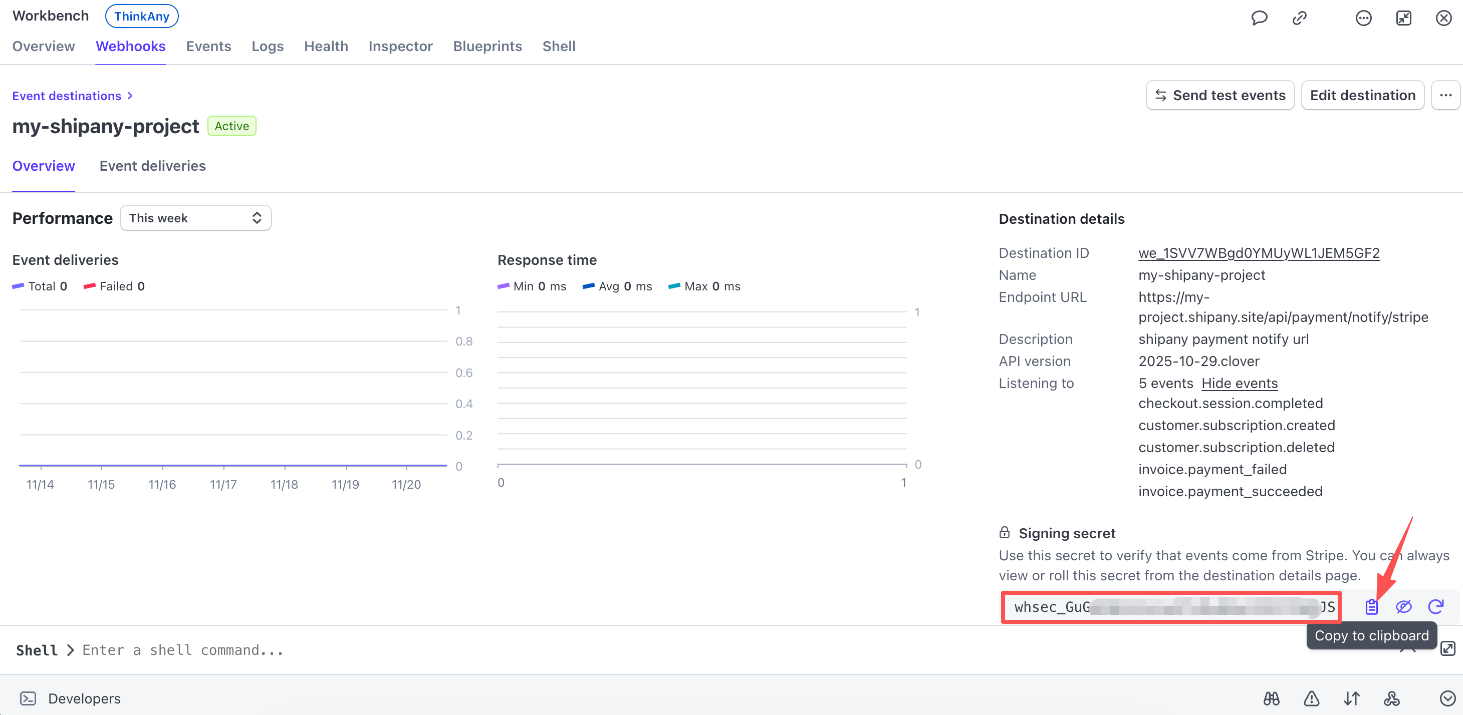Open the feedback chat bubble icon
The image size is (1463, 715).
click(x=1259, y=18)
